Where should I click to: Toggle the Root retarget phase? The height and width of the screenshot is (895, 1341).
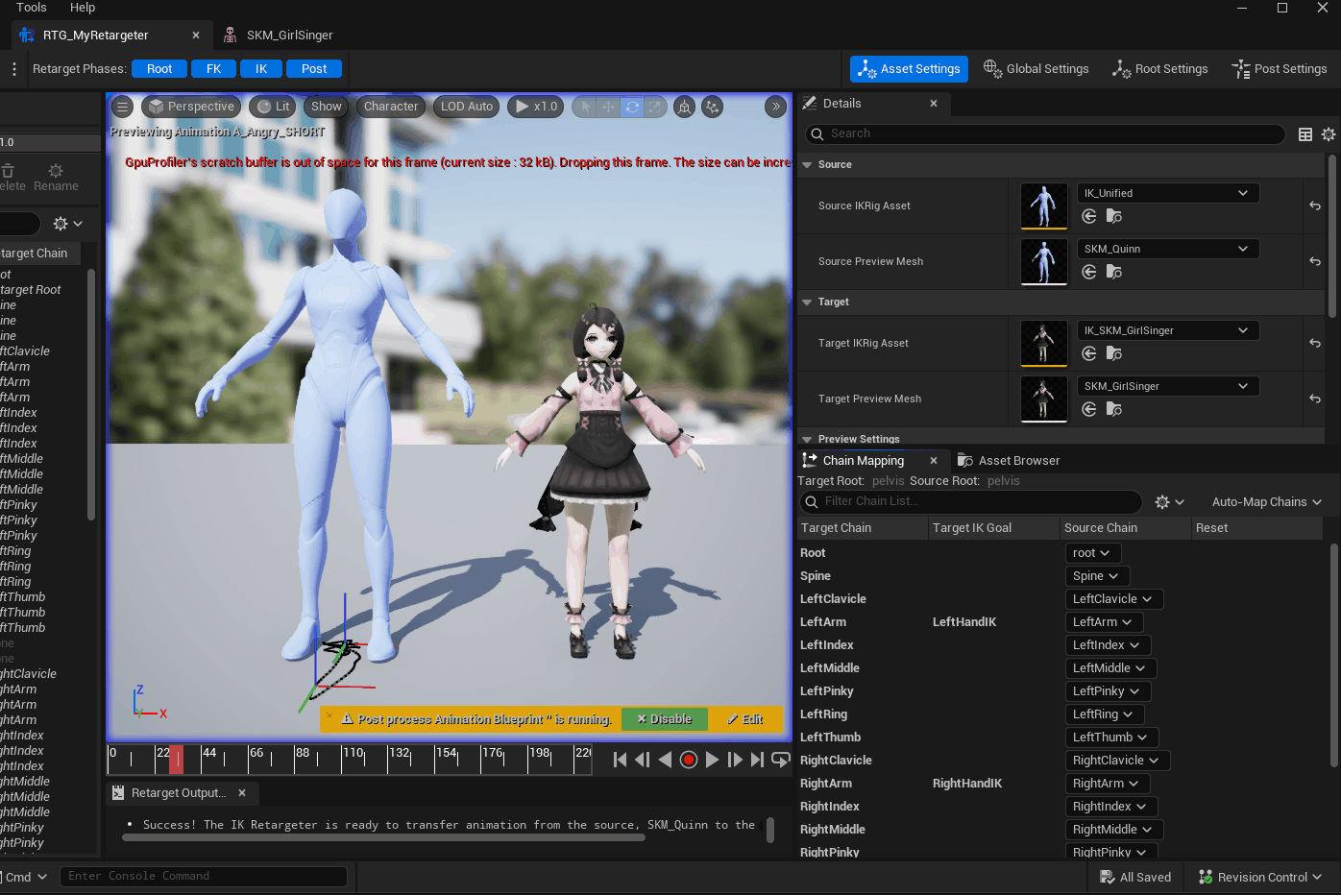[x=159, y=69]
